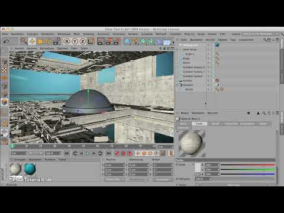Image resolution: width=284 pixels, height=213 pixels.
Task: Select the teal material thumbnail
Action: click(30, 169)
